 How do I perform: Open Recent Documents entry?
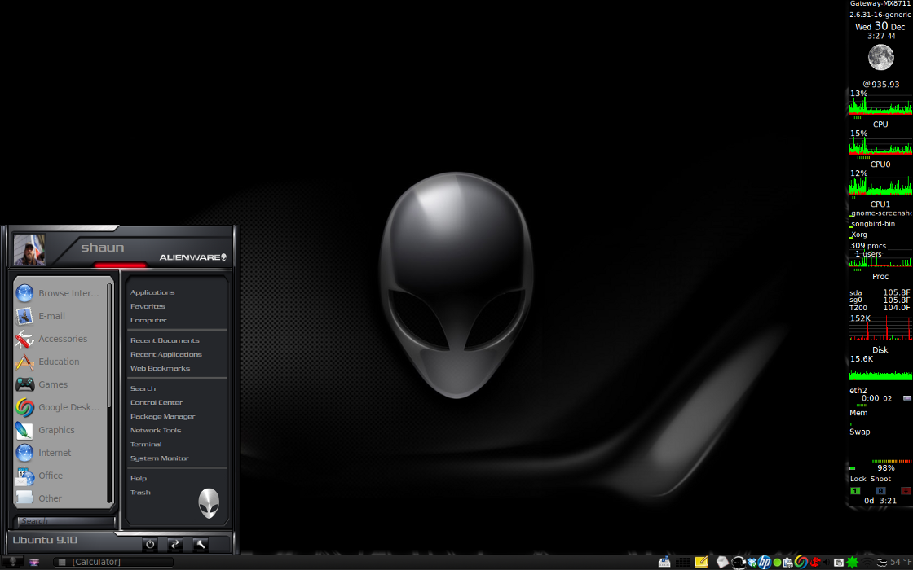tap(165, 341)
